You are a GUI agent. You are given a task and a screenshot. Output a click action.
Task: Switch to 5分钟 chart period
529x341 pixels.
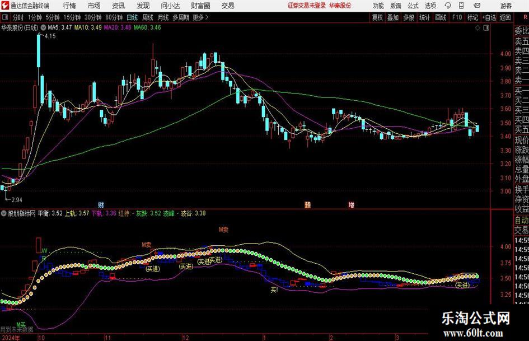(x=53, y=17)
